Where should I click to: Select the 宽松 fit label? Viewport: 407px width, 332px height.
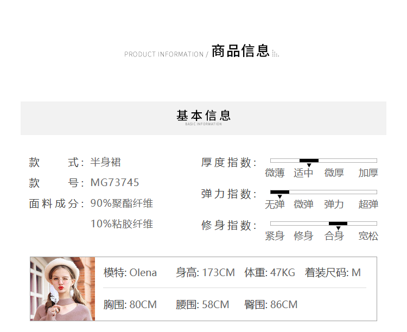368,236
